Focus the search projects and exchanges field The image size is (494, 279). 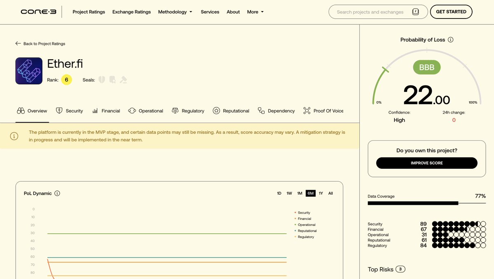point(378,12)
